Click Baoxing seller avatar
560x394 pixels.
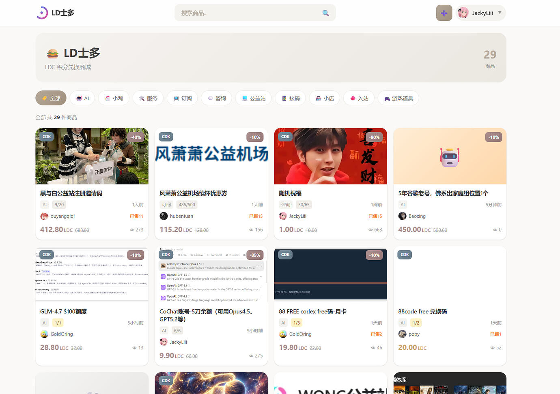click(402, 216)
